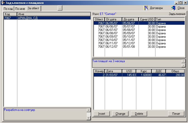Click the Сума USD column header

(x=147, y=19)
